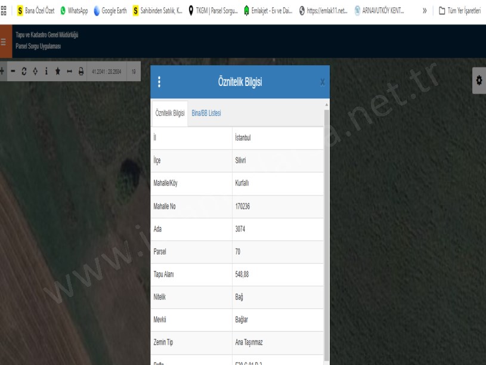
Task: Select the Öznitelik Bilgisi tab
Action: coord(170,113)
